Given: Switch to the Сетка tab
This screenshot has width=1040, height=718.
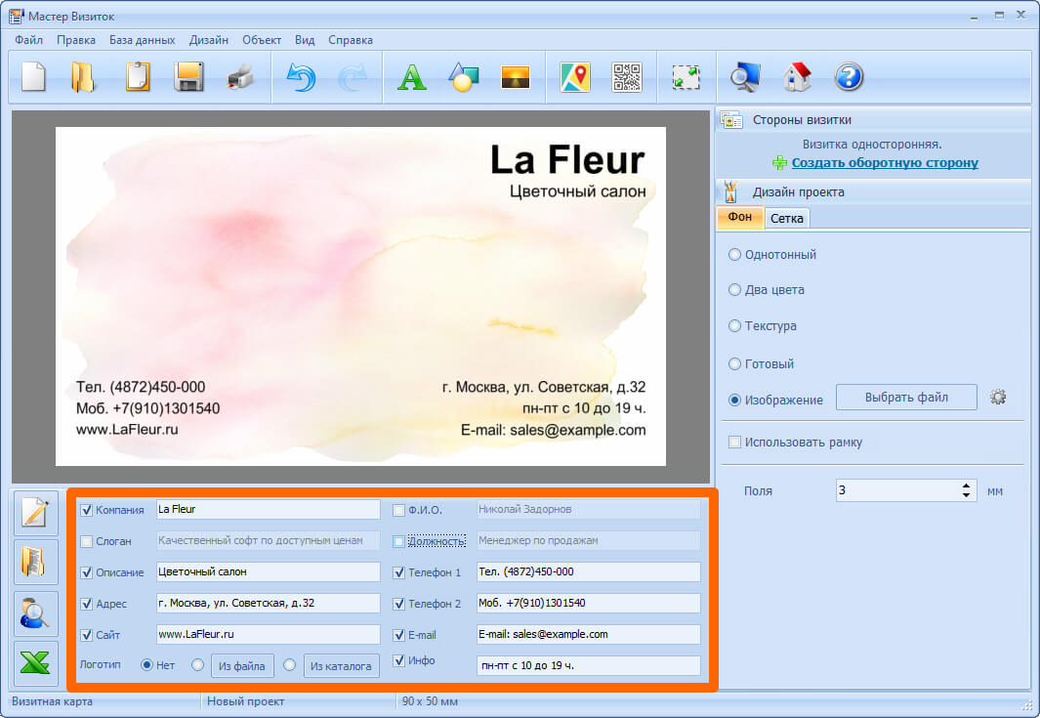Looking at the screenshot, I should pos(787,218).
